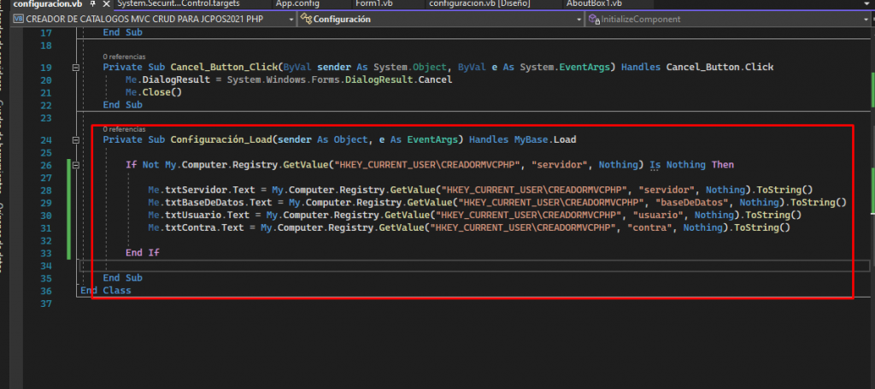The height and width of the screenshot is (389, 875).
Task: Pin the configuracion.vb editor tab
Action: tap(93, 5)
